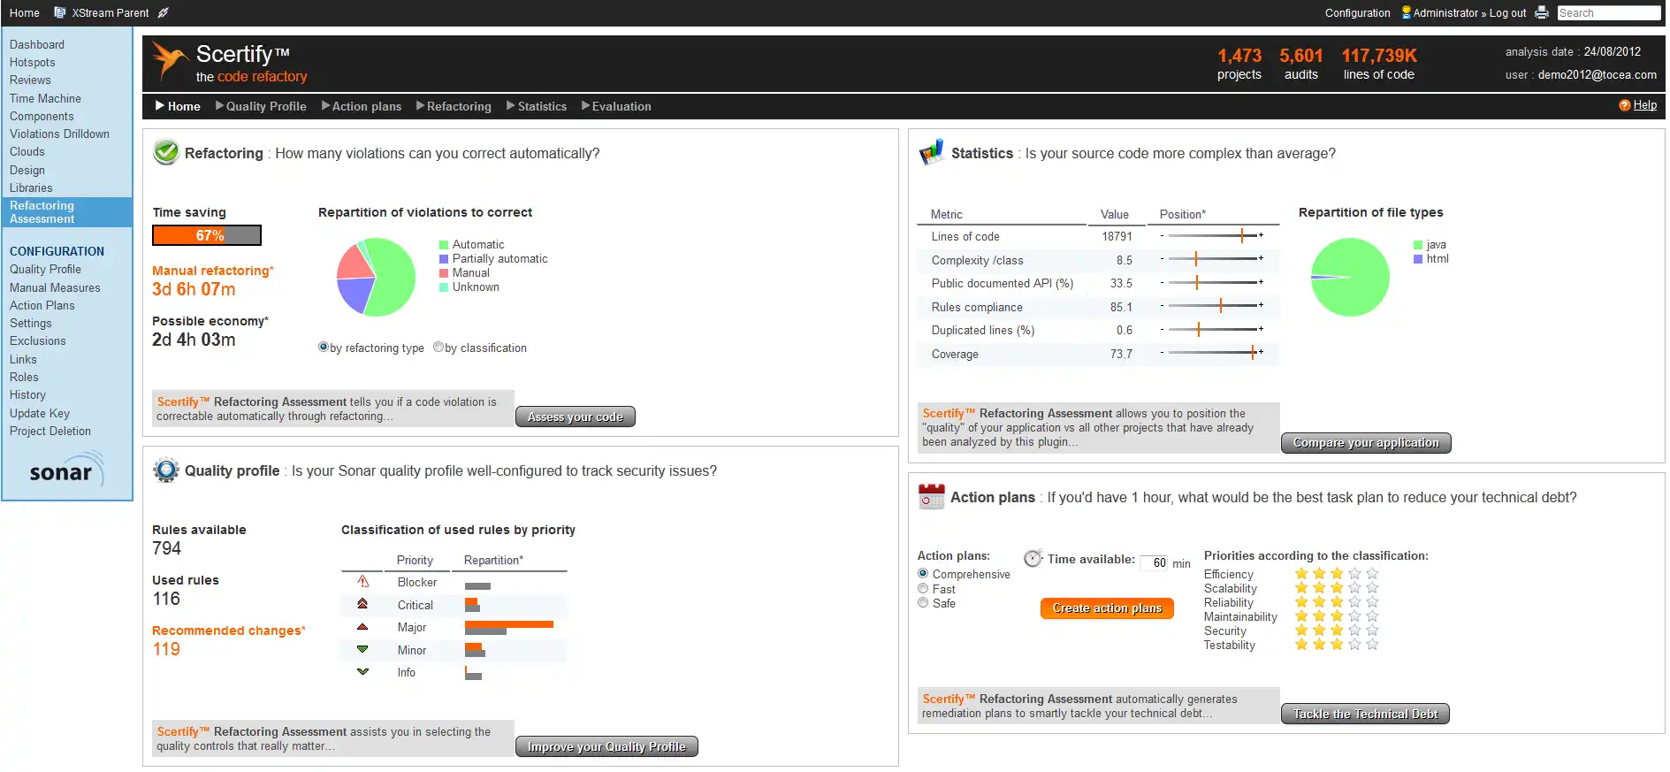Click the 'Assess your code' button
The height and width of the screenshot is (772, 1670).
click(576, 417)
